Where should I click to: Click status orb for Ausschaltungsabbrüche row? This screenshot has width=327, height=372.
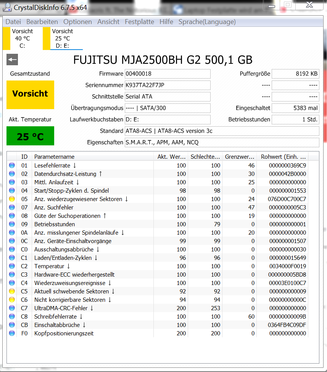[x=12, y=250]
